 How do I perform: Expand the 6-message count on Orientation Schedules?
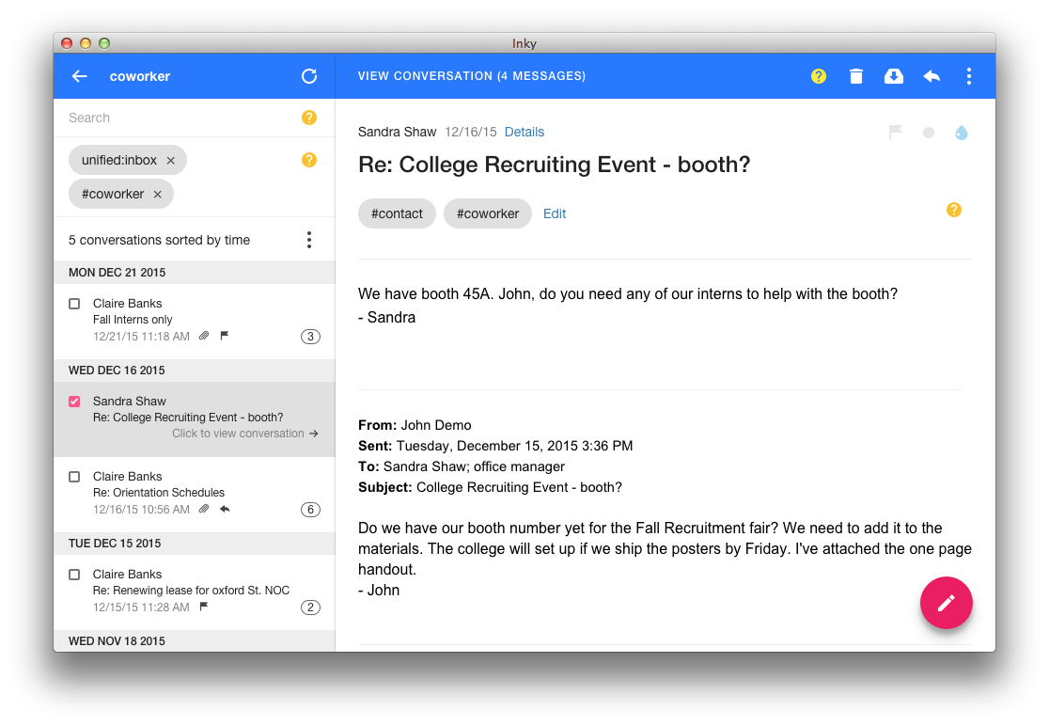[310, 510]
